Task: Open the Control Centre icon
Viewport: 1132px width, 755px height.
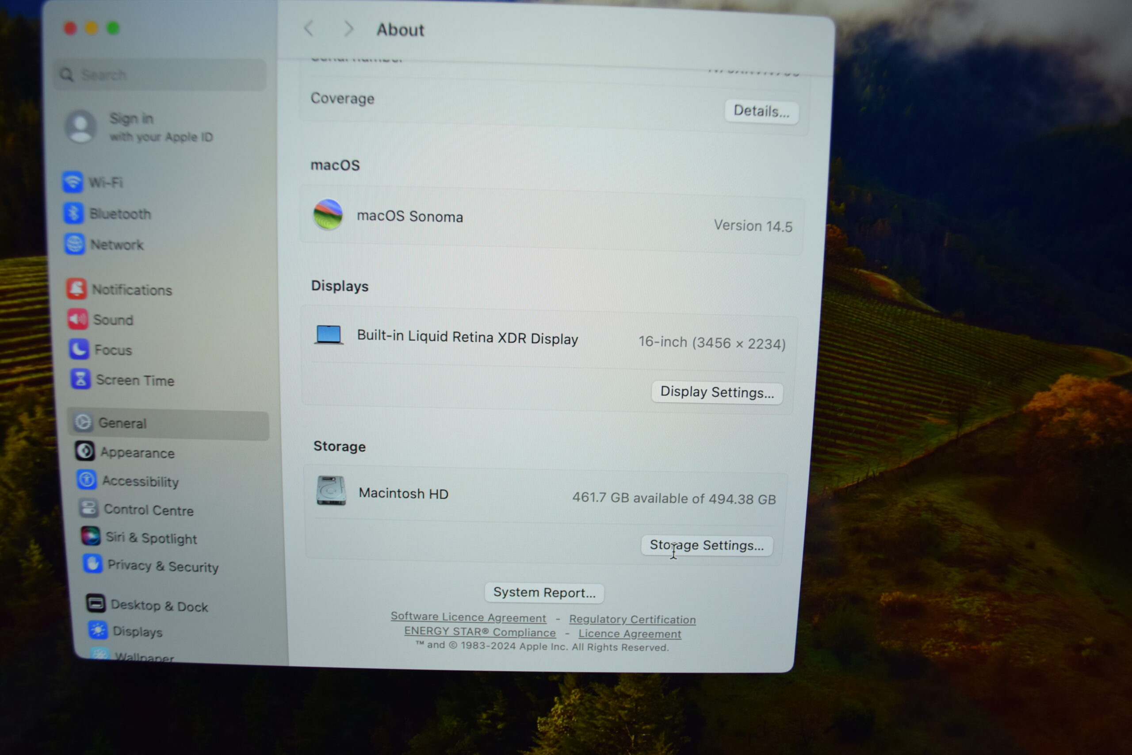Action: [x=89, y=508]
